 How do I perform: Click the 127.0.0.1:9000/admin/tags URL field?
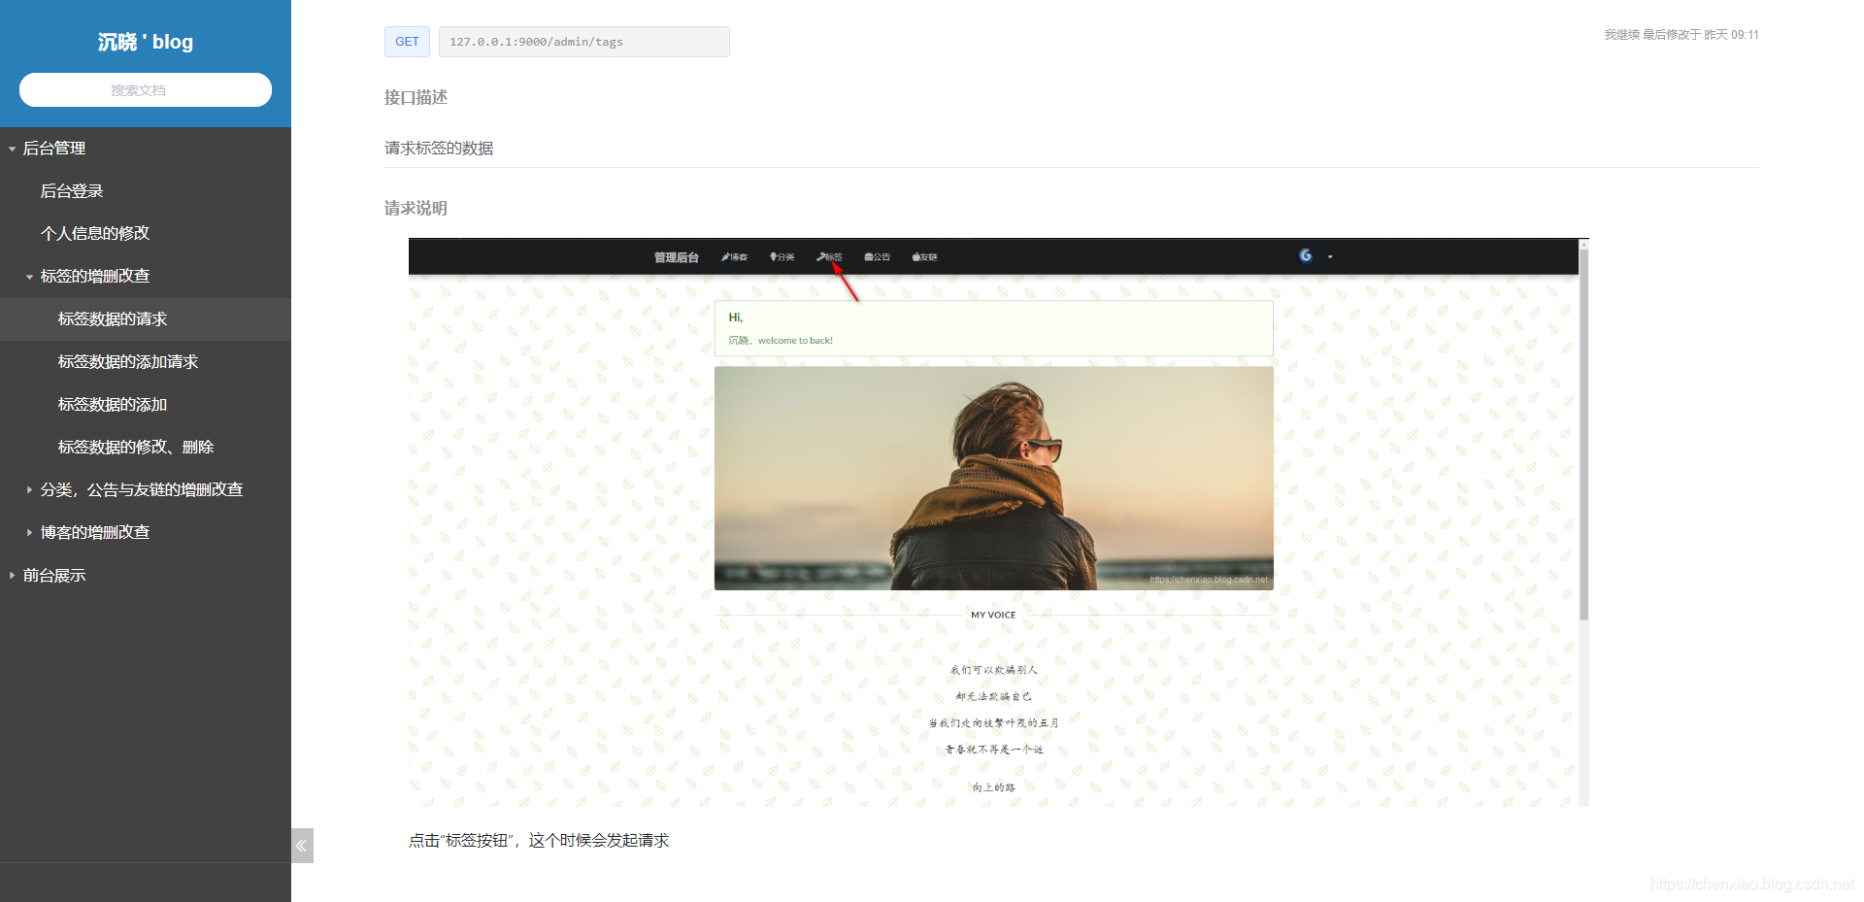click(x=584, y=42)
